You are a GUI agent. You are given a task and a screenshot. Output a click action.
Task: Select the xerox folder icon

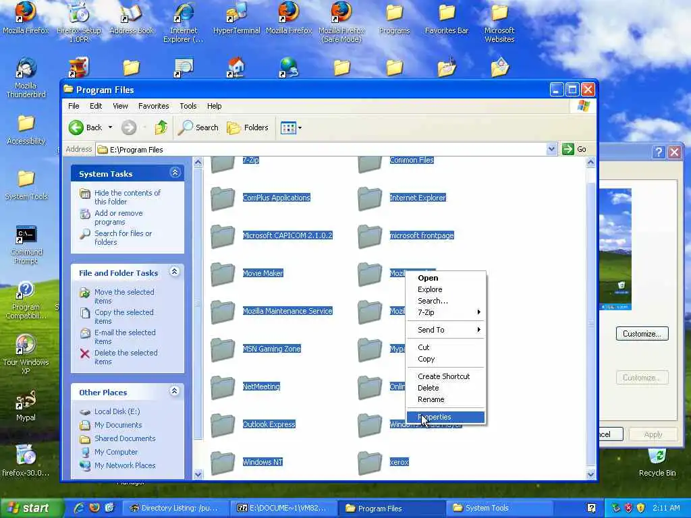370,463
